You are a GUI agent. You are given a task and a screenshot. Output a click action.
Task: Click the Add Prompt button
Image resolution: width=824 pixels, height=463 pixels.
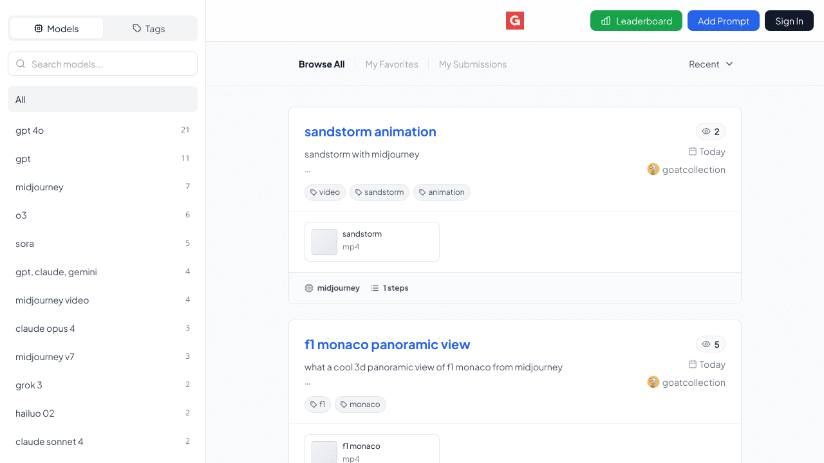[724, 21]
